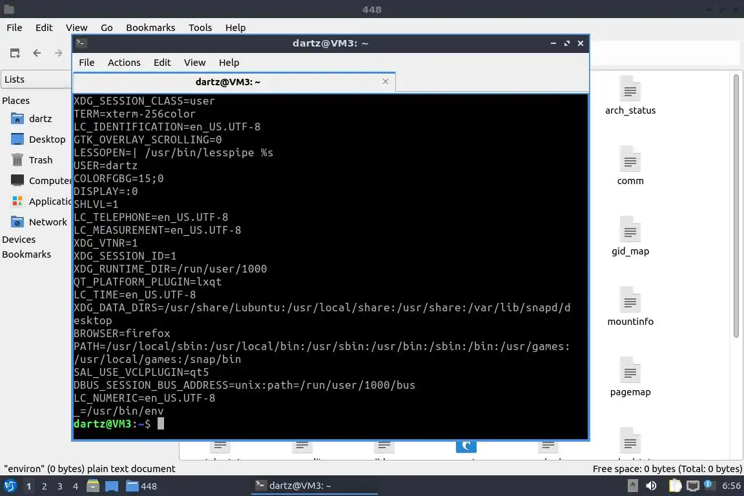Open the file manager View menu
The height and width of the screenshot is (496, 744).
[76, 28]
